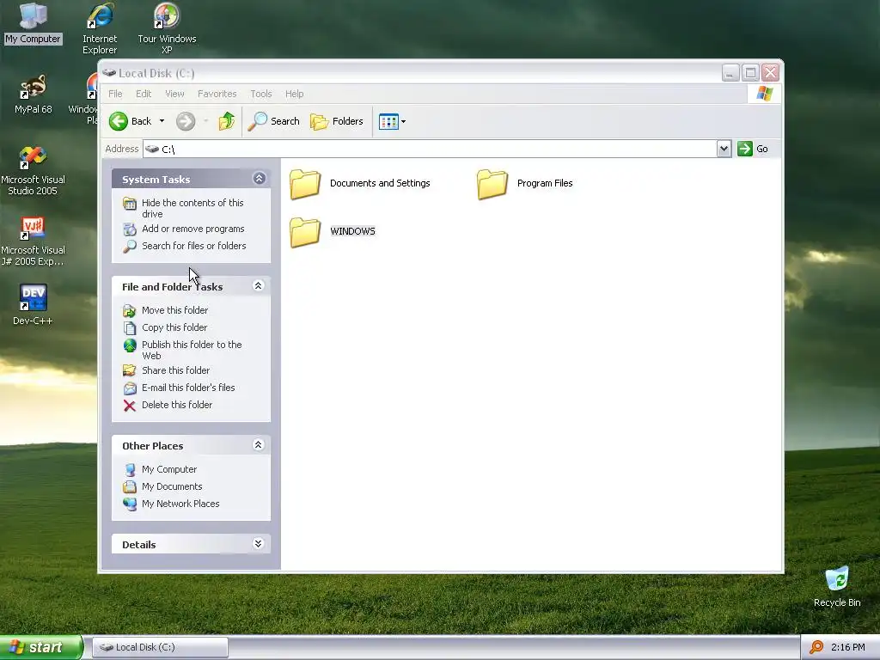Click Publish this folder to the Web
This screenshot has height=660, width=880.
click(192, 351)
